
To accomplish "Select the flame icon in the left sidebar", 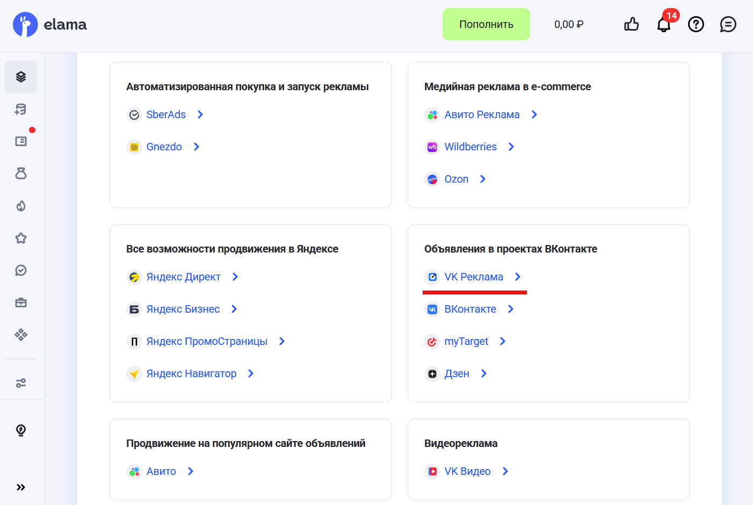I will click(x=21, y=206).
